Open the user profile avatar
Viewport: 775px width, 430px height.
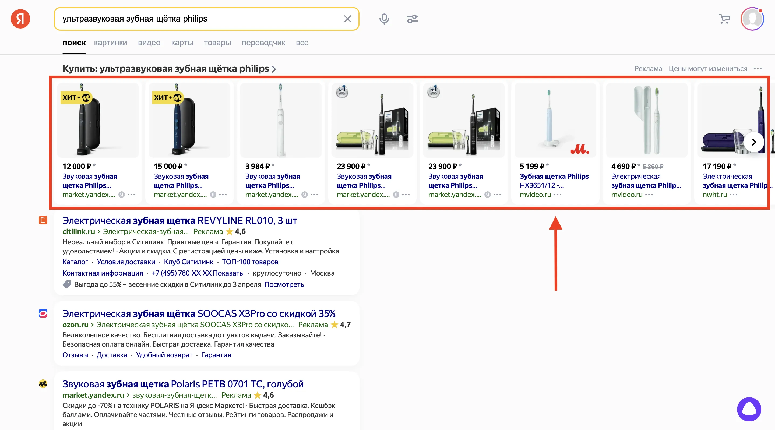pos(752,19)
